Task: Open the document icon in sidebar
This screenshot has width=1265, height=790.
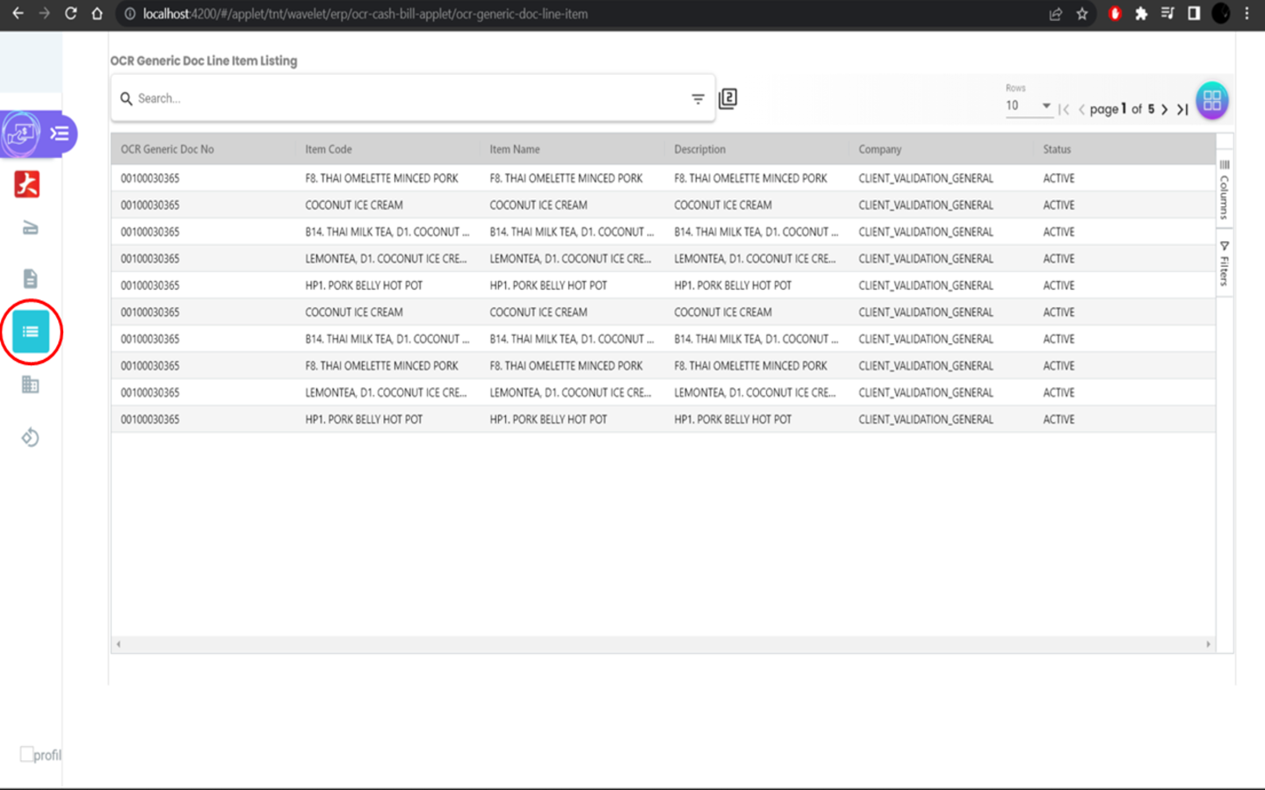Action: (x=30, y=279)
